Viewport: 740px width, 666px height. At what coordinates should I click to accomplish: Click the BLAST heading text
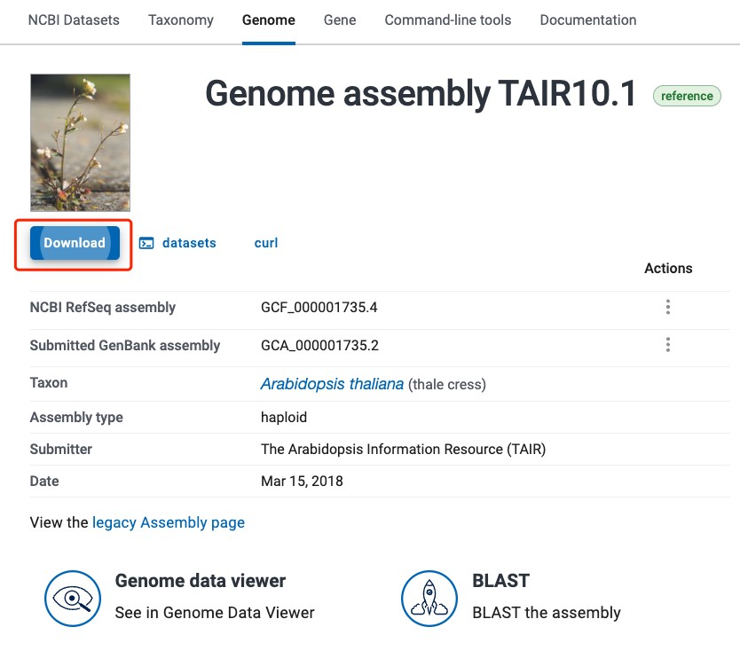click(x=501, y=581)
